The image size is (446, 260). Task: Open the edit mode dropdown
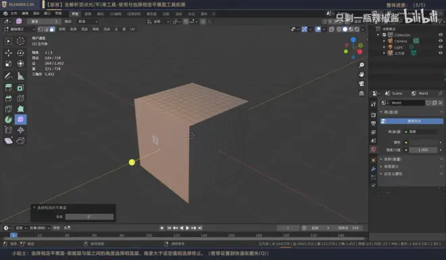20,29
